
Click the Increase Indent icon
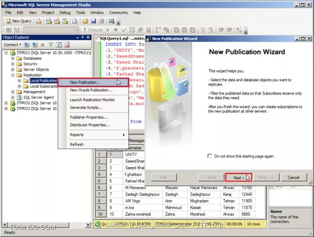229,30
